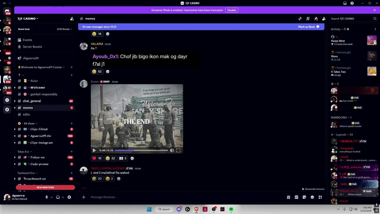Open Discover servers compass icon

7,109
